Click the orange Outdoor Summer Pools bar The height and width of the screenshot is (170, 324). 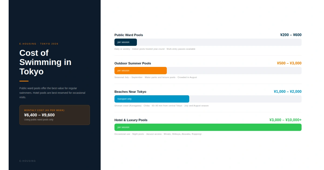pyautogui.click(x=140, y=71)
